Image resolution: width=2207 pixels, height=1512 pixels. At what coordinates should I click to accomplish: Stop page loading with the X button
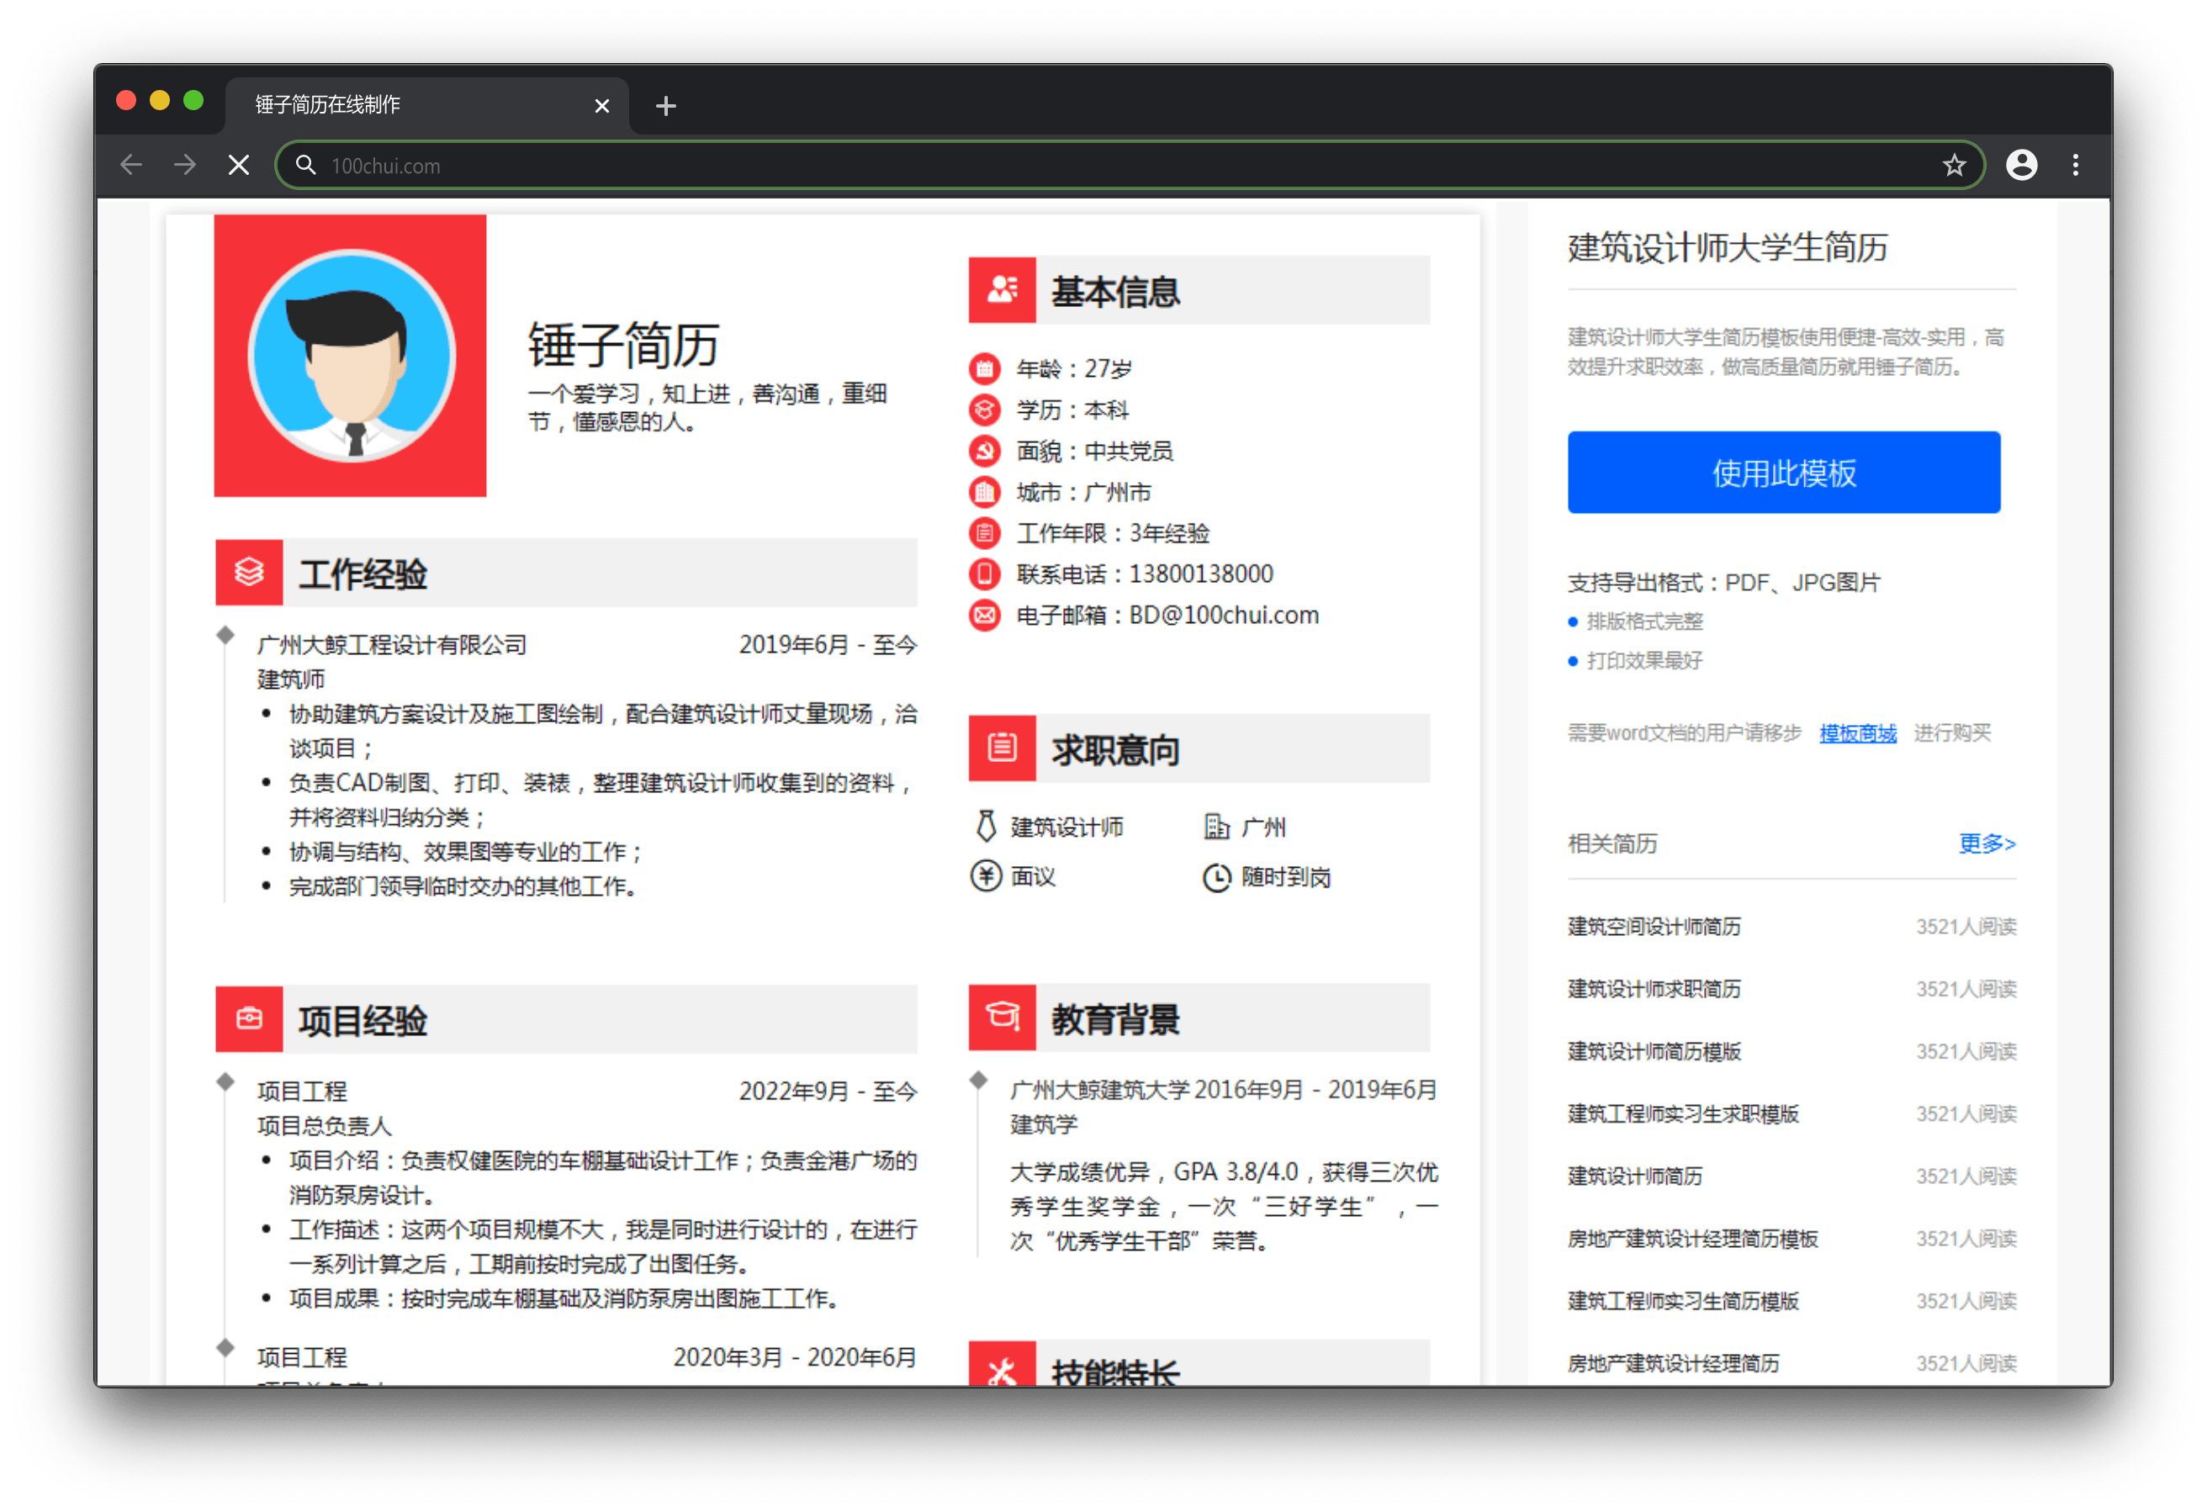pos(240,166)
